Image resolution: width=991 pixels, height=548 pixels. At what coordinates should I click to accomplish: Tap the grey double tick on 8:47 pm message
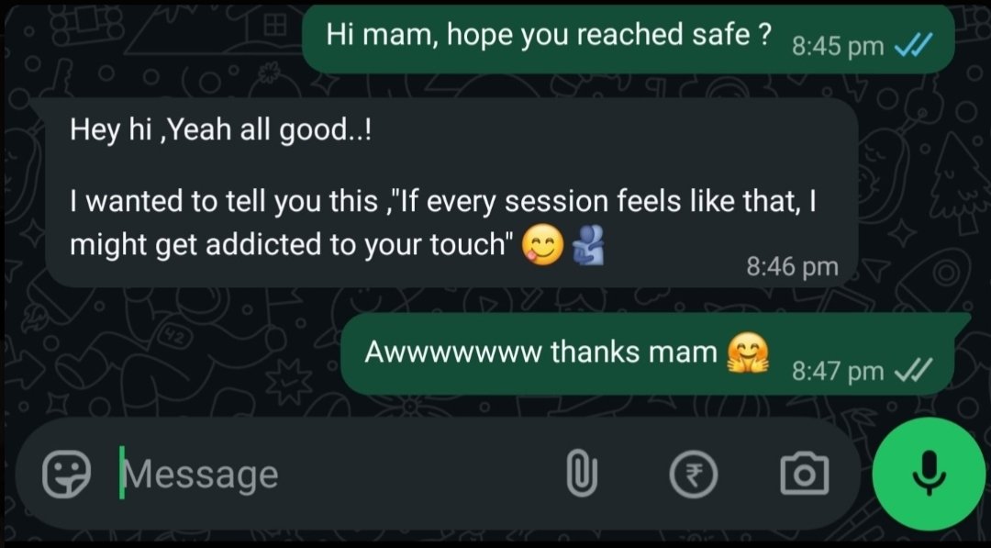click(x=914, y=370)
